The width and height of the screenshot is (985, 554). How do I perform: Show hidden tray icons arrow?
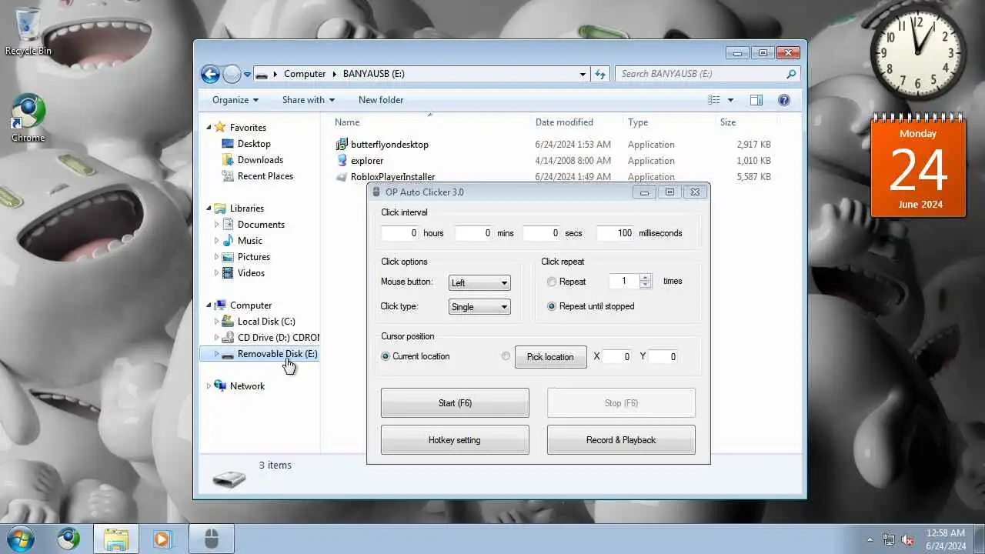click(x=870, y=539)
